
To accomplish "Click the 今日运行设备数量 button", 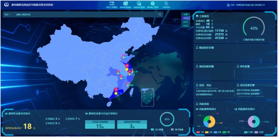I will [x=100, y=122].
